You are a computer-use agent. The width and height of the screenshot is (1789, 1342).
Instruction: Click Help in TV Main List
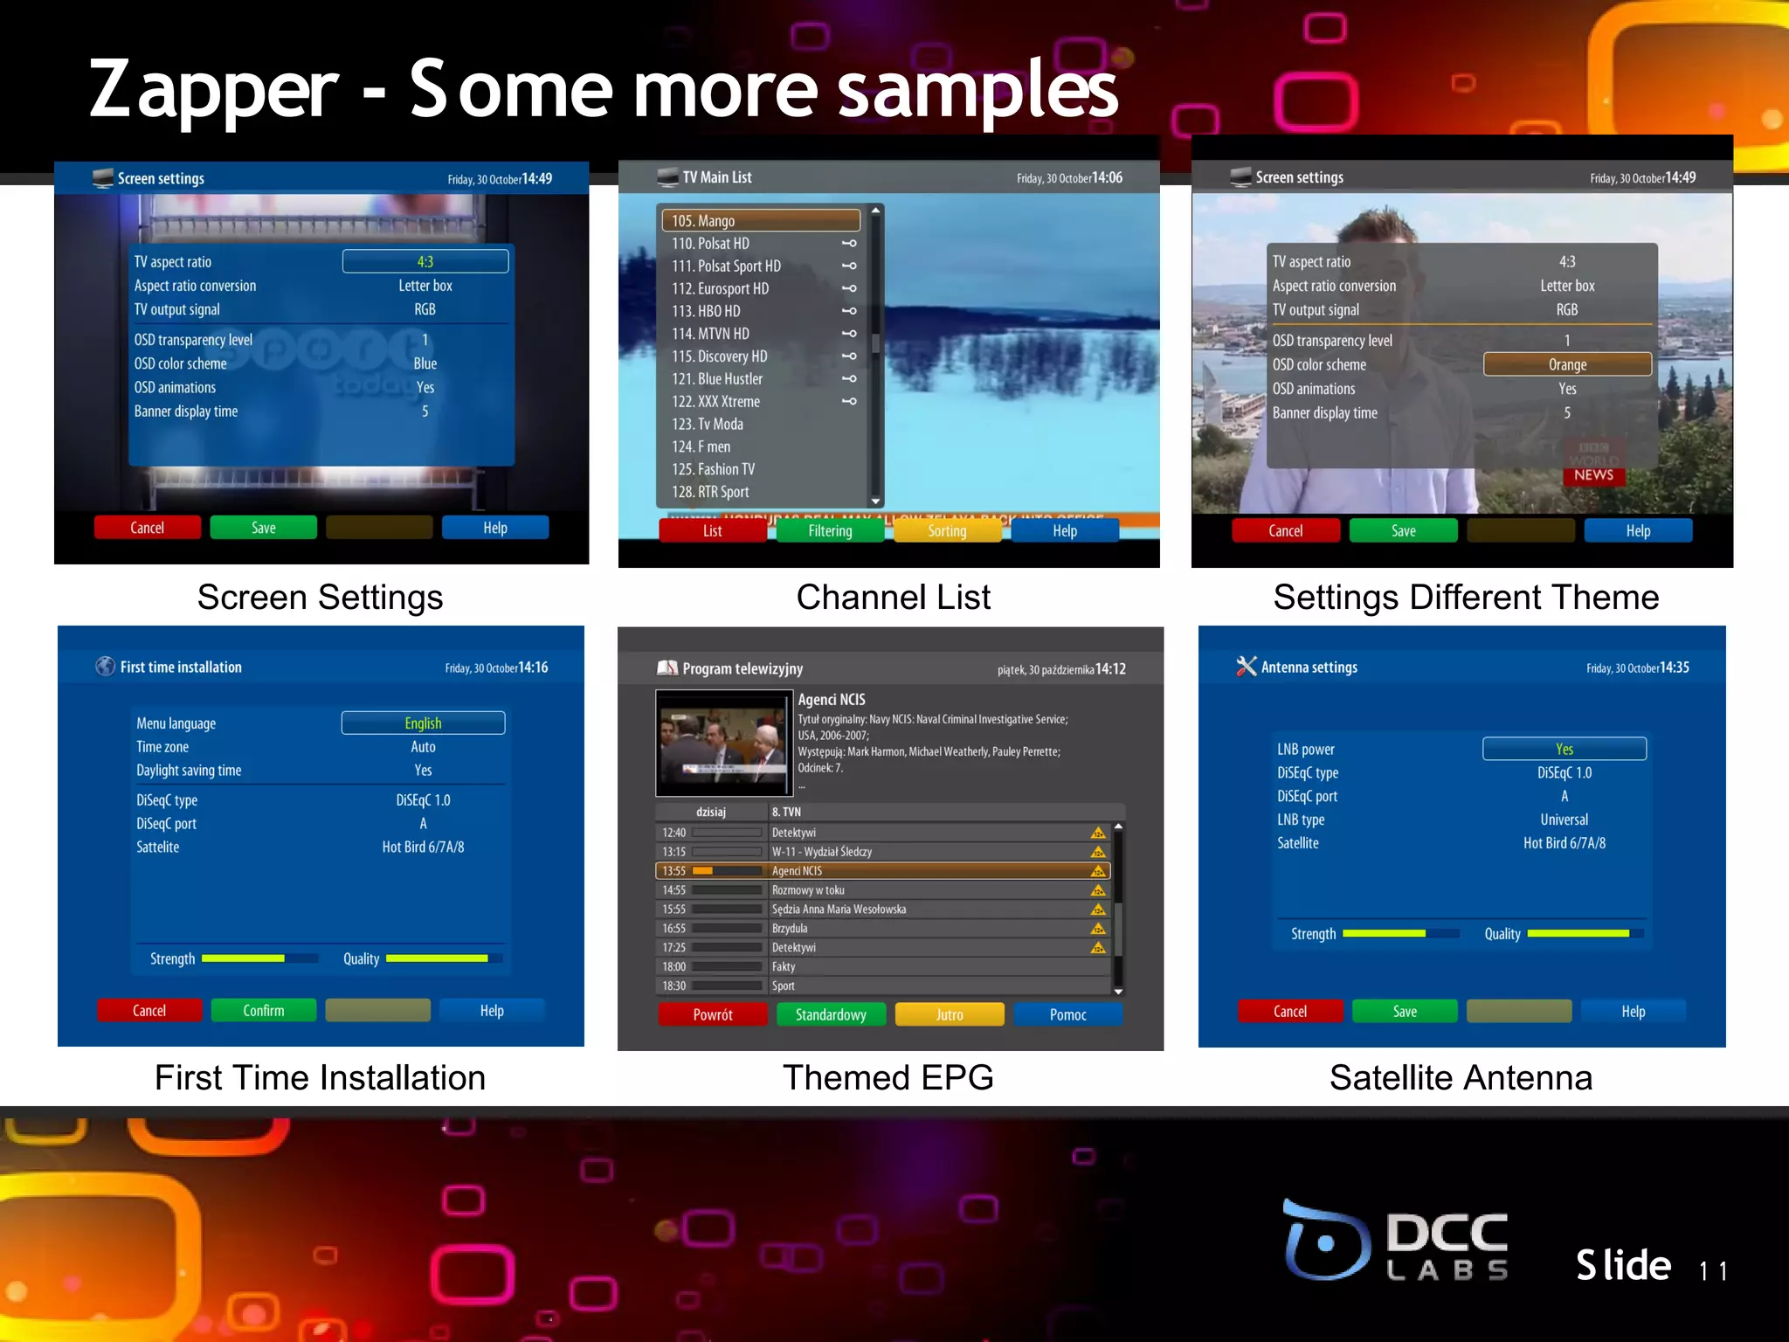pos(1065,531)
